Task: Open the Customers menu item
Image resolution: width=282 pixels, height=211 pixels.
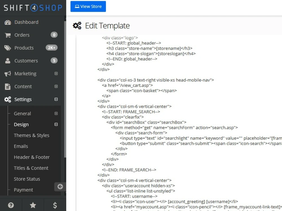Action: pyautogui.click(x=26, y=61)
